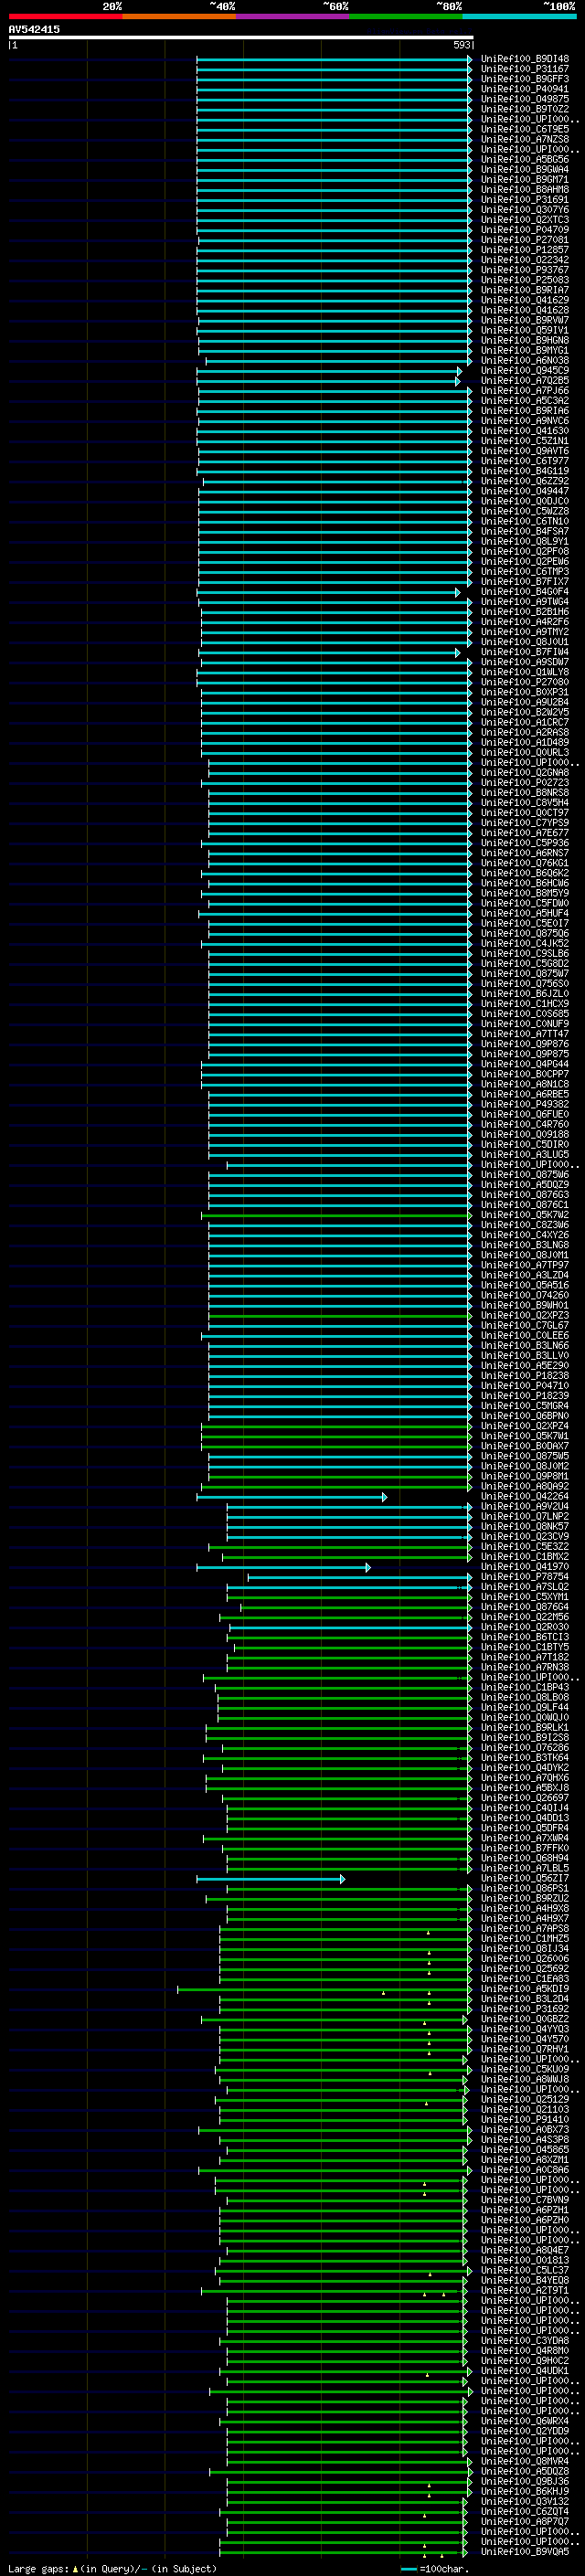Select the UniRef100_Q6ZZ92 label
This screenshot has height=2576, width=585.
525,481
